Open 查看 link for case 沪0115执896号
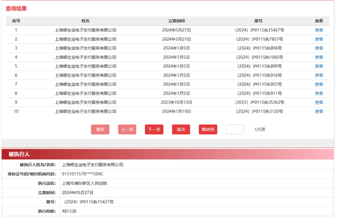Screen dimensions: 339x217 coord(319,48)
